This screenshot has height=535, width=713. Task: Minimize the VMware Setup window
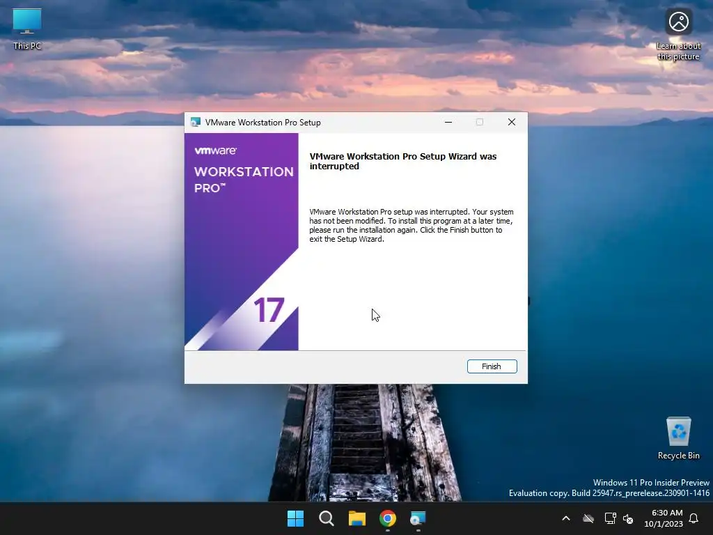pos(448,122)
